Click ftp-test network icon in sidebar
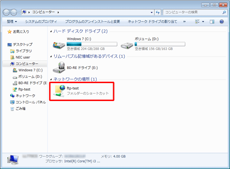230x169 pixels. tap(15, 90)
